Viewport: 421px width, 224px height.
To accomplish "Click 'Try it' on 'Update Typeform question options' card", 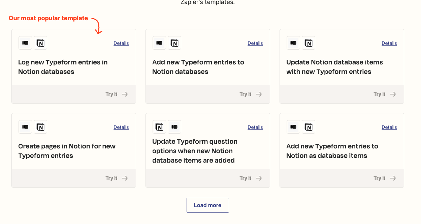I will [x=246, y=178].
